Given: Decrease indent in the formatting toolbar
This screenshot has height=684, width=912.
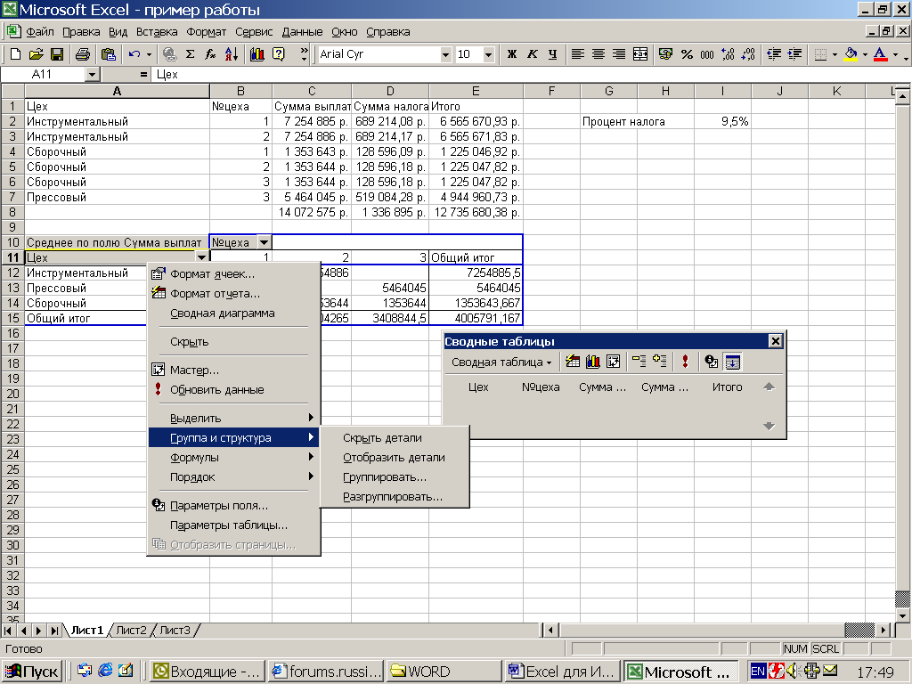Looking at the screenshot, I should [x=774, y=54].
